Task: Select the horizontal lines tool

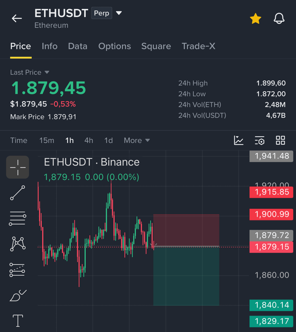Action: coord(18,218)
